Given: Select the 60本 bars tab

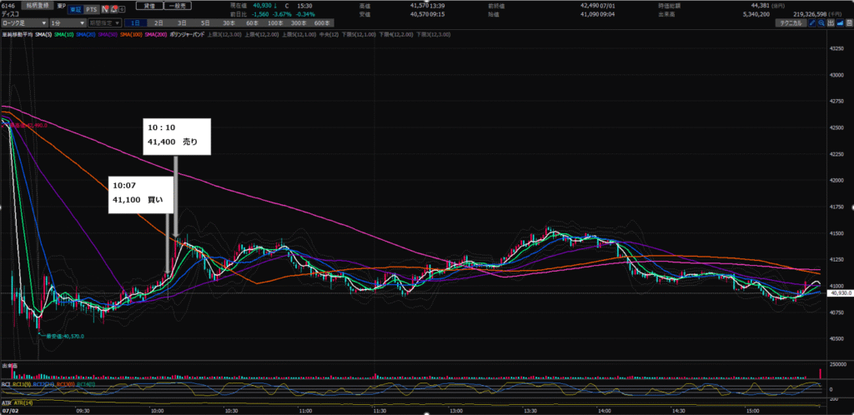Looking at the screenshot, I should pyautogui.click(x=252, y=23).
